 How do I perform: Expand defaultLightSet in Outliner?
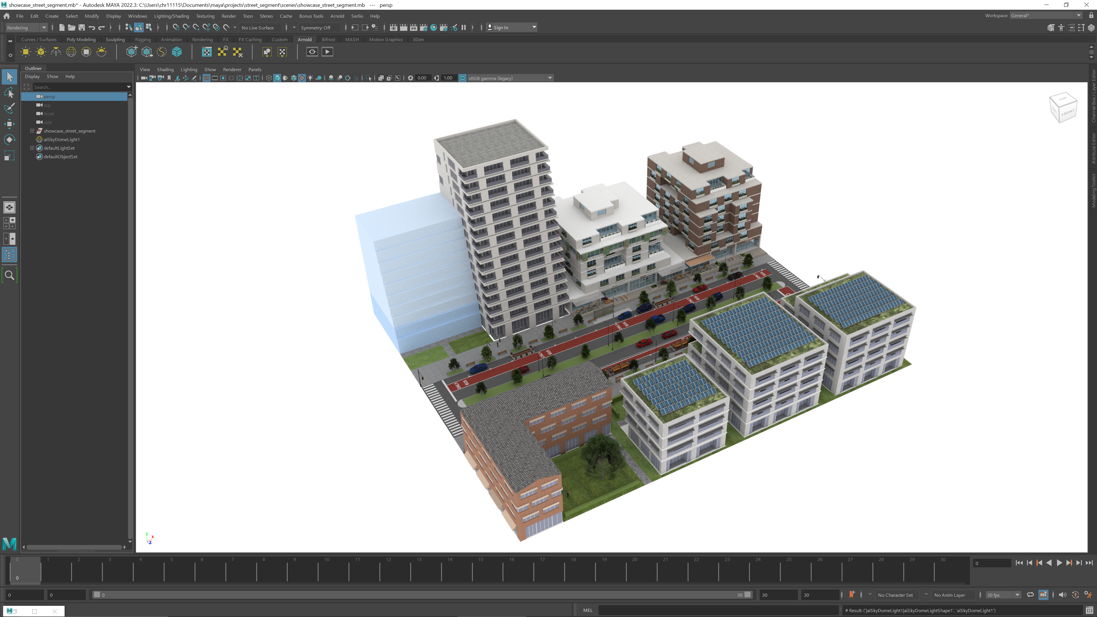click(x=32, y=148)
